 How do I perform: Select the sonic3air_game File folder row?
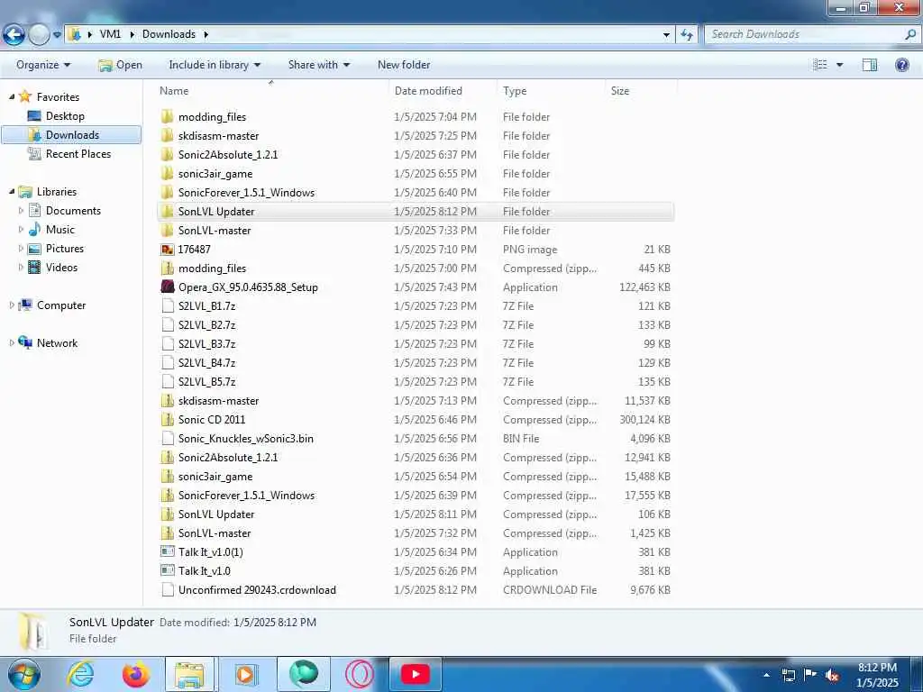[416, 174]
